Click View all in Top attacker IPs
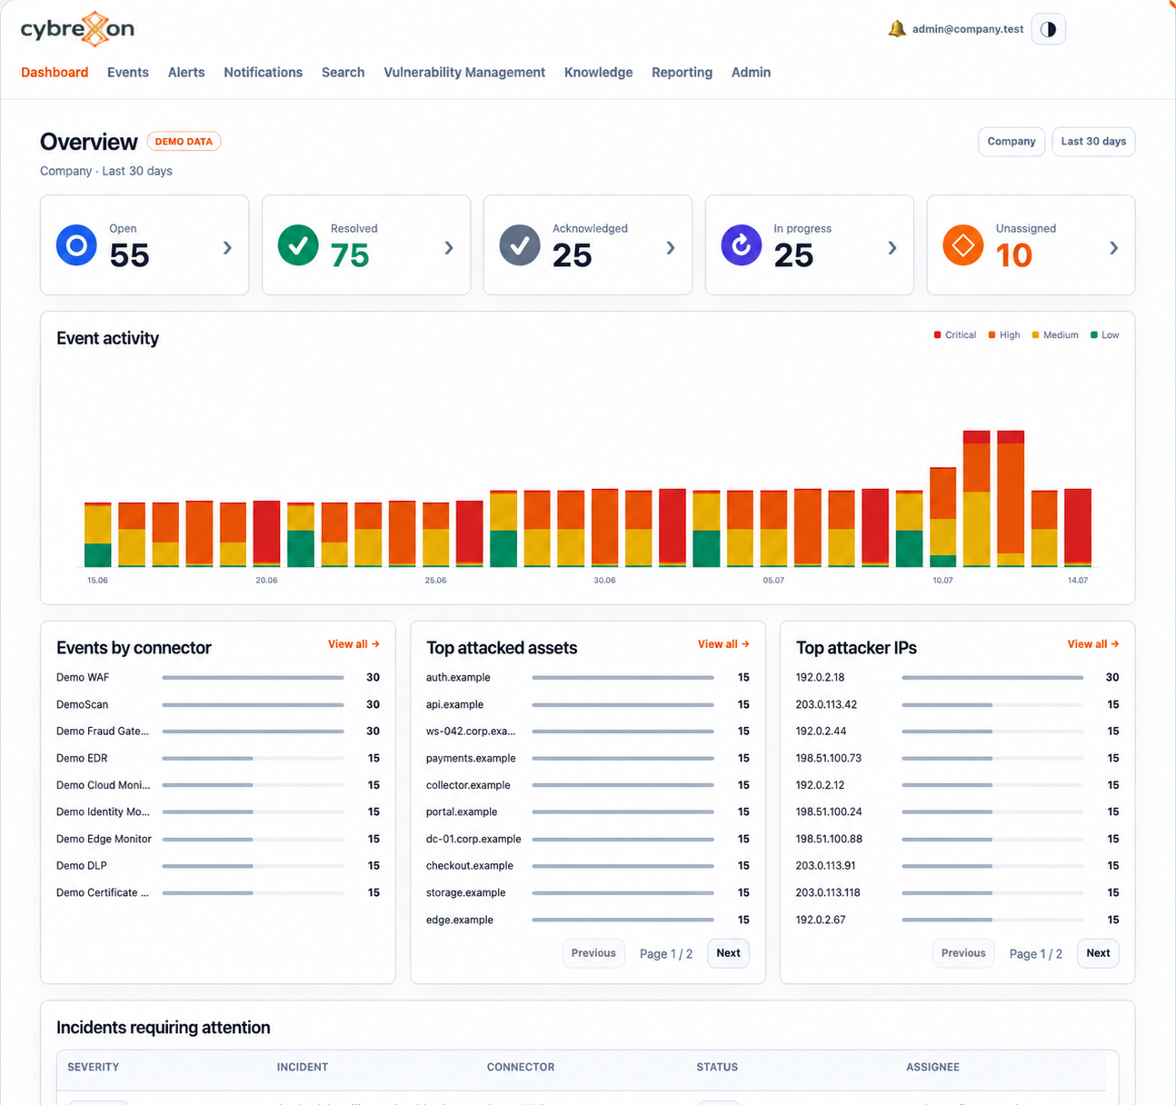The image size is (1176, 1105). [1093, 644]
